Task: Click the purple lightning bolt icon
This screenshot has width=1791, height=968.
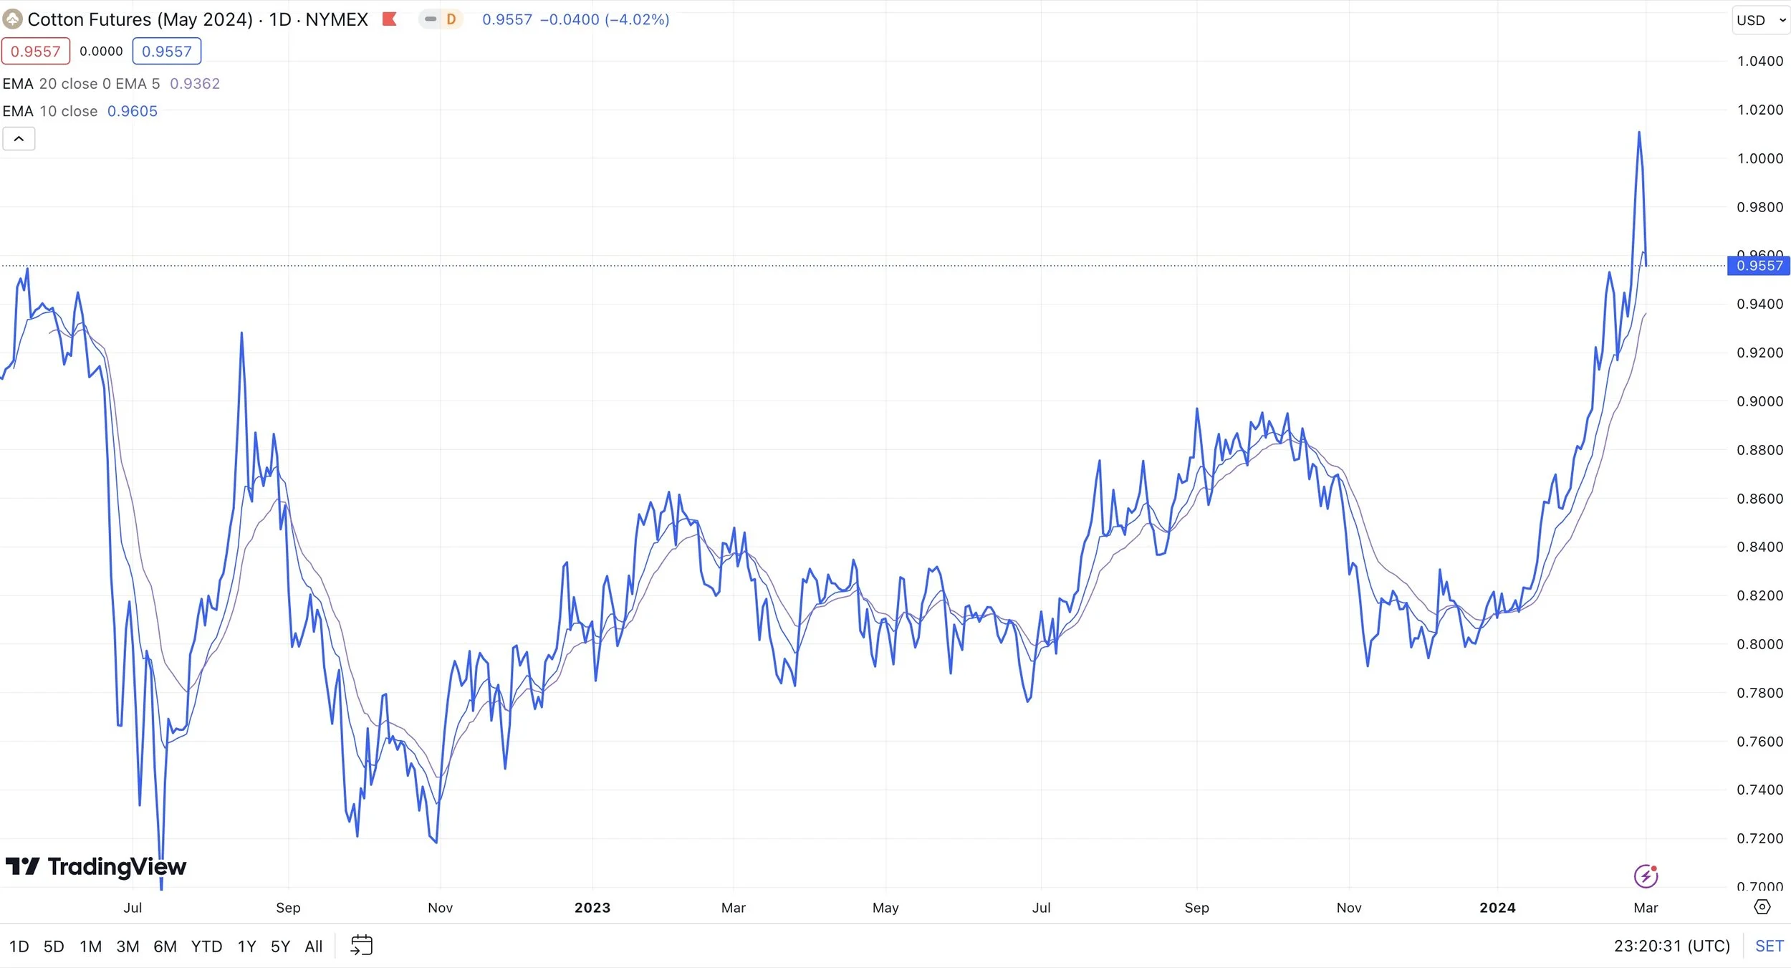Action: click(1645, 876)
